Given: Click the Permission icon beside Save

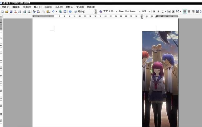Looking at the screenshot, I should 15,12.
